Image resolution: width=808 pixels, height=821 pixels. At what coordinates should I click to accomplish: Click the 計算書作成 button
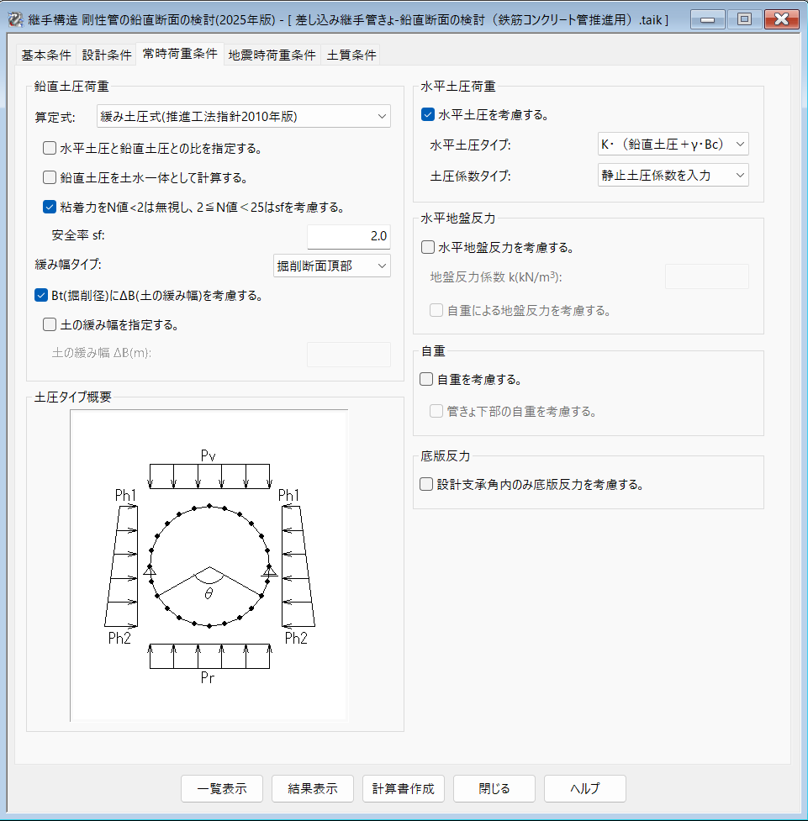point(404,789)
